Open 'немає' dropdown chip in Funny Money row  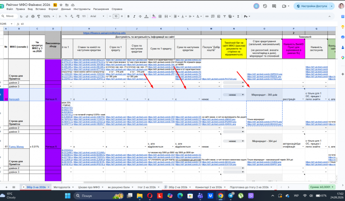coord(234,141)
